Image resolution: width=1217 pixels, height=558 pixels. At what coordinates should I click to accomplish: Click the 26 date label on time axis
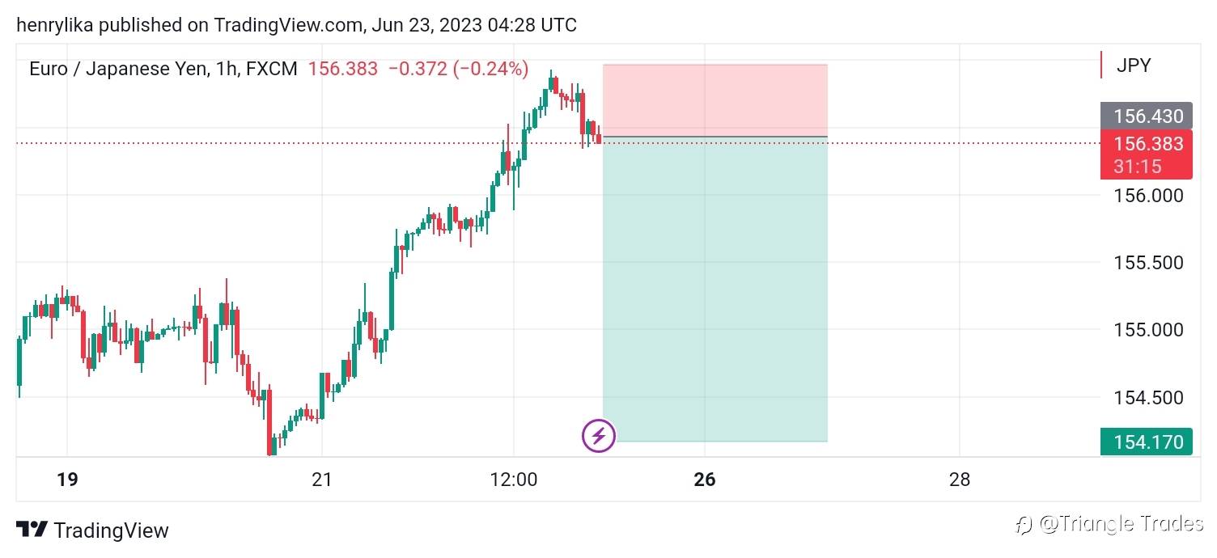click(x=705, y=480)
